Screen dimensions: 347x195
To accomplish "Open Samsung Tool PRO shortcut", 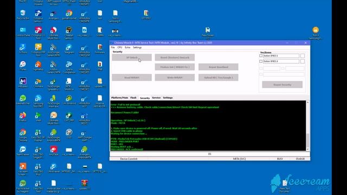I will [x=38, y=101].
